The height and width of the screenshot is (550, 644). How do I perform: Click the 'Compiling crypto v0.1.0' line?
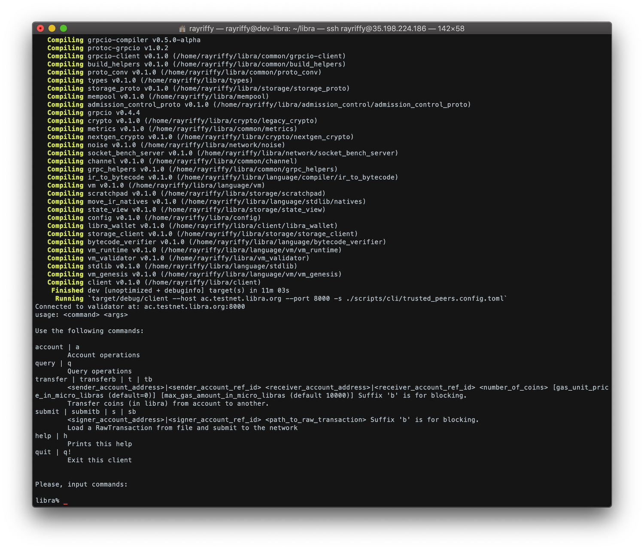pos(182,121)
